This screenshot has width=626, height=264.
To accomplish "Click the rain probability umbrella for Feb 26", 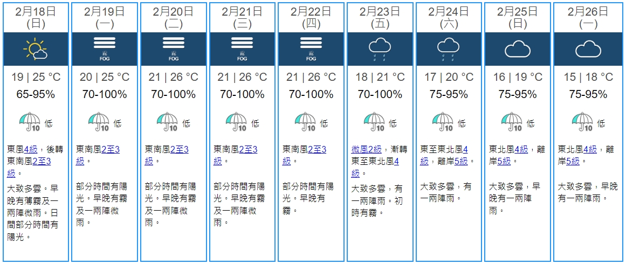I will click(582, 123).
